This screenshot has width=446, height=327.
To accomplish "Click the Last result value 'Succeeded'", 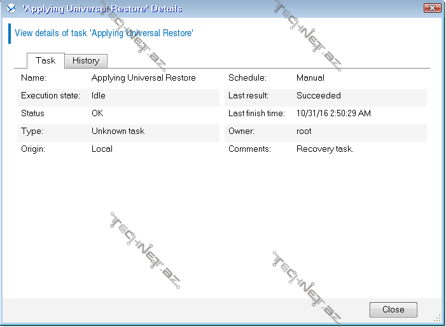I will (x=319, y=96).
